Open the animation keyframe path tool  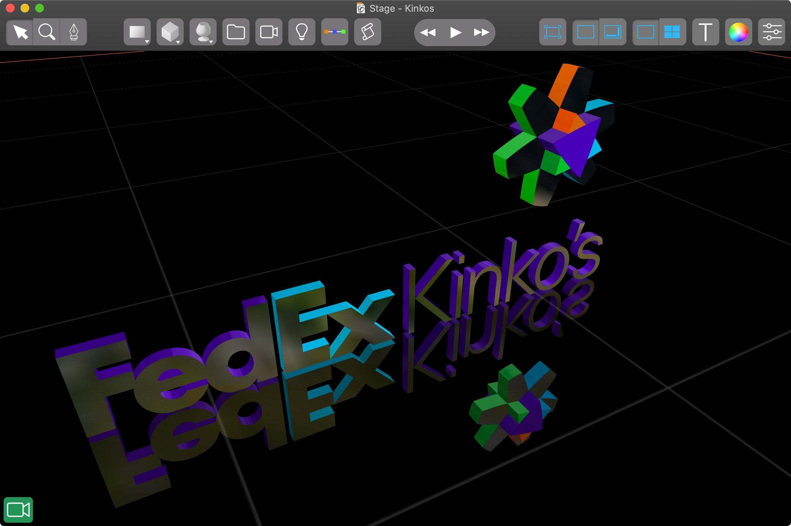click(x=335, y=32)
